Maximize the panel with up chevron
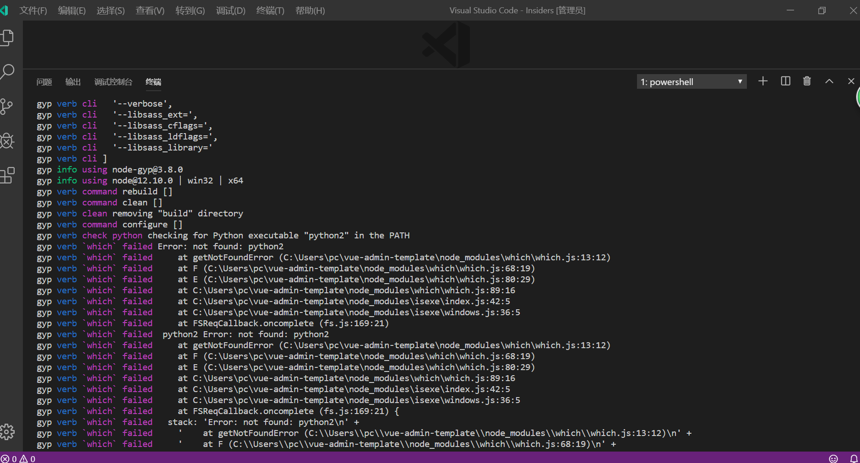860x463 pixels. (829, 81)
